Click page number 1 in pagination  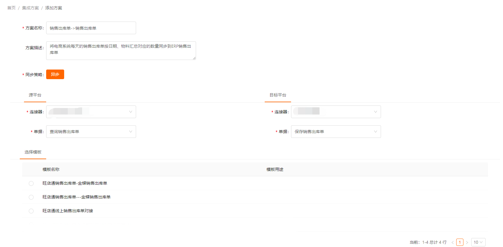point(460,242)
